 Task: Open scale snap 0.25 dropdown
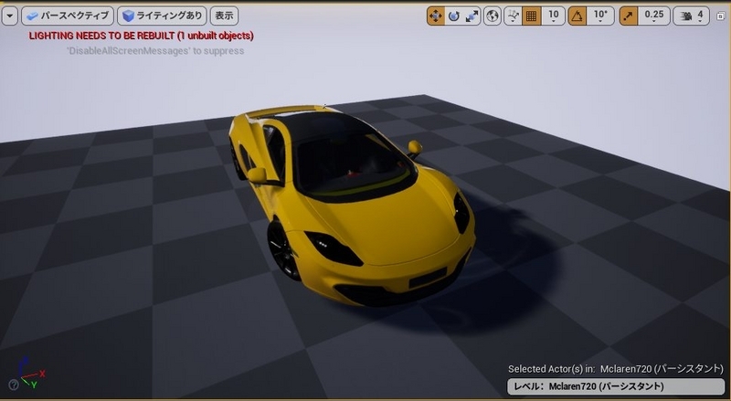coord(654,16)
